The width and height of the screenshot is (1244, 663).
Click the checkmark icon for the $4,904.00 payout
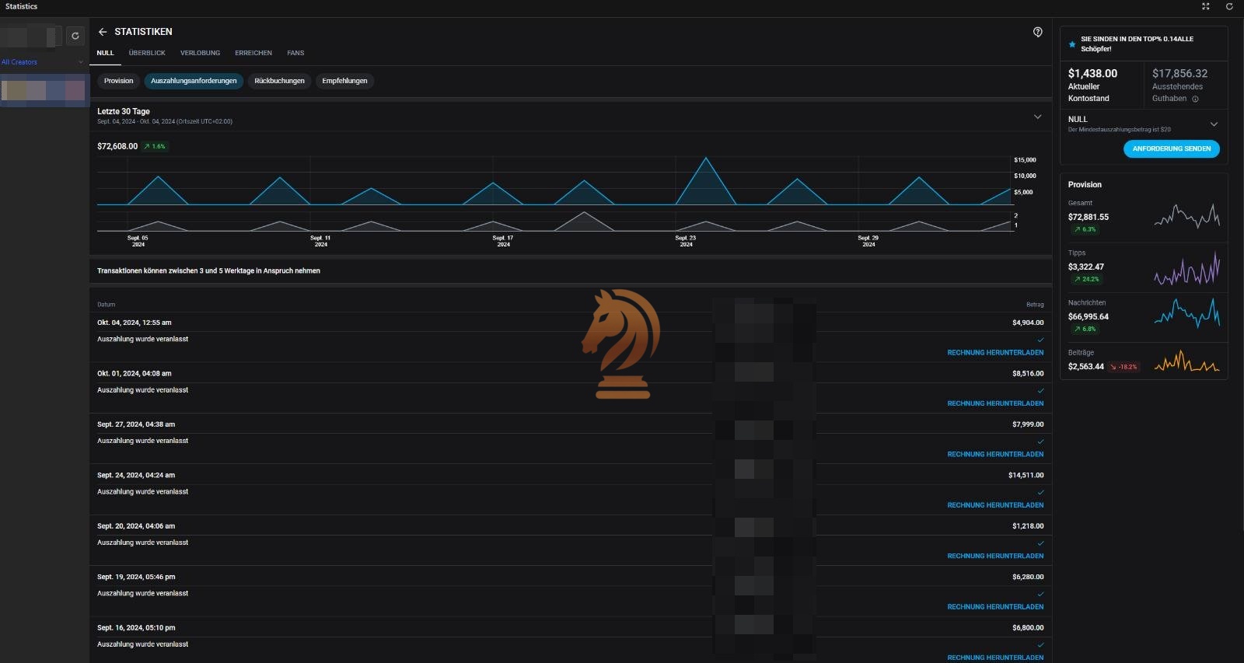1040,340
